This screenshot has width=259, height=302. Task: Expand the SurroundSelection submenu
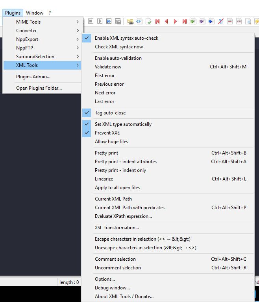click(42, 57)
